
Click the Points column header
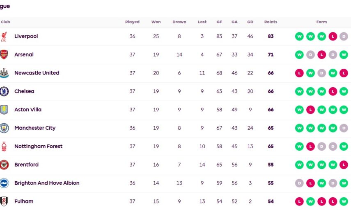tap(271, 22)
